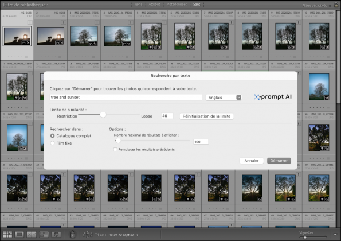Click the search text field

[126, 98]
